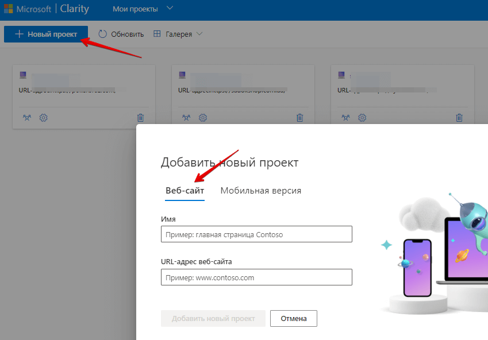
Task: Open settings gear of first project card
Action: tap(43, 118)
